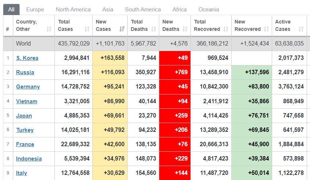This screenshot has width=310, height=180.
Task: Open the Russia country link
Action: click(x=25, y=72)
